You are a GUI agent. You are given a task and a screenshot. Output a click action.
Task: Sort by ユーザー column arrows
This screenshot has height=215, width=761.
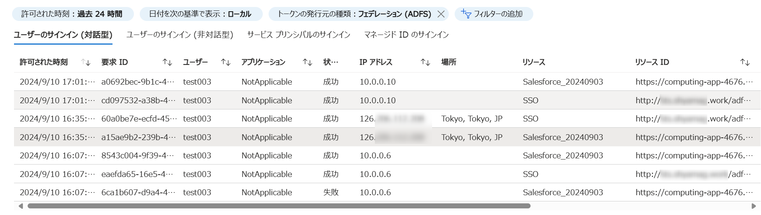226,62
